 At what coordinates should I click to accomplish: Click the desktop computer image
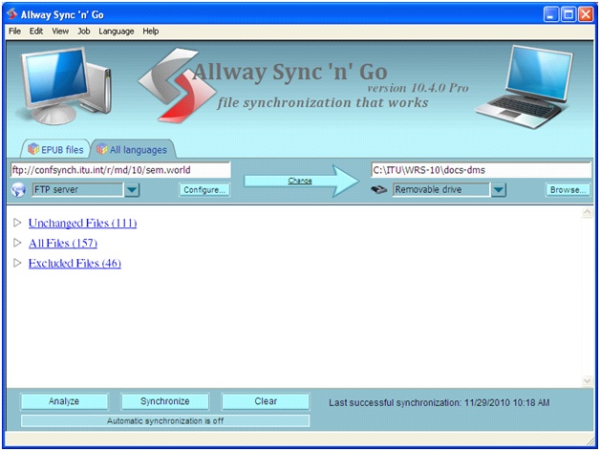pyautogui.click(x=66, y=87)
